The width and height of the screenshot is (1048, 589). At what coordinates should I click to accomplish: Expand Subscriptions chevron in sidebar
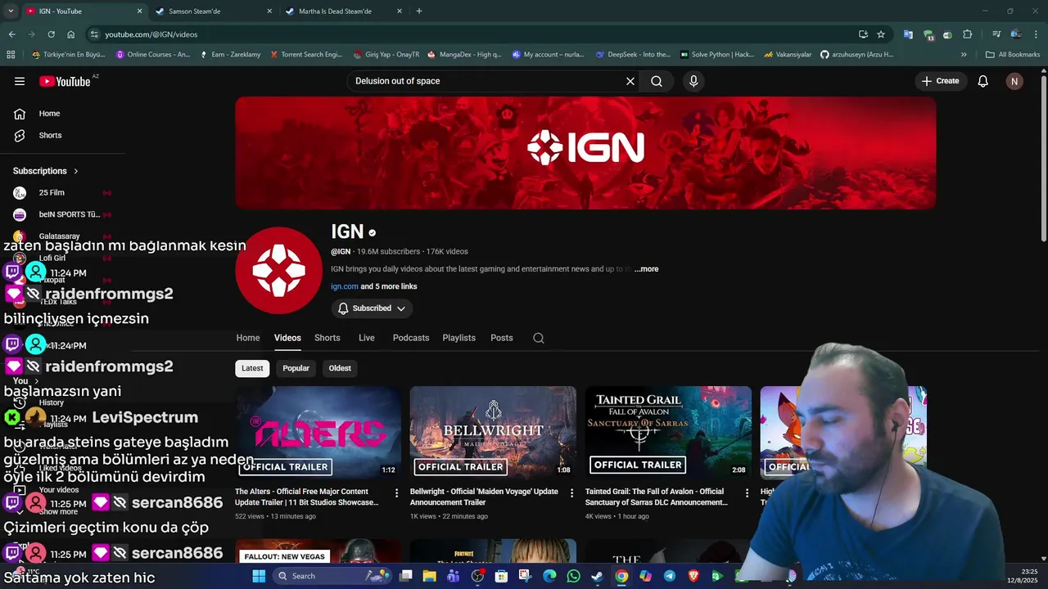[x=76, y=171]
